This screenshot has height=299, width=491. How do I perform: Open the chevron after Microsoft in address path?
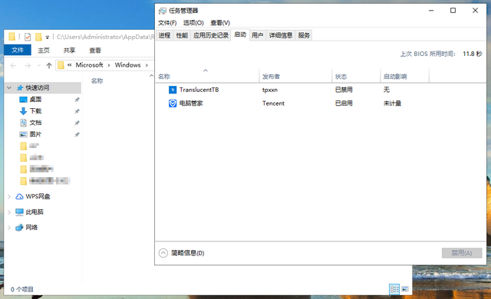point(109,65)
